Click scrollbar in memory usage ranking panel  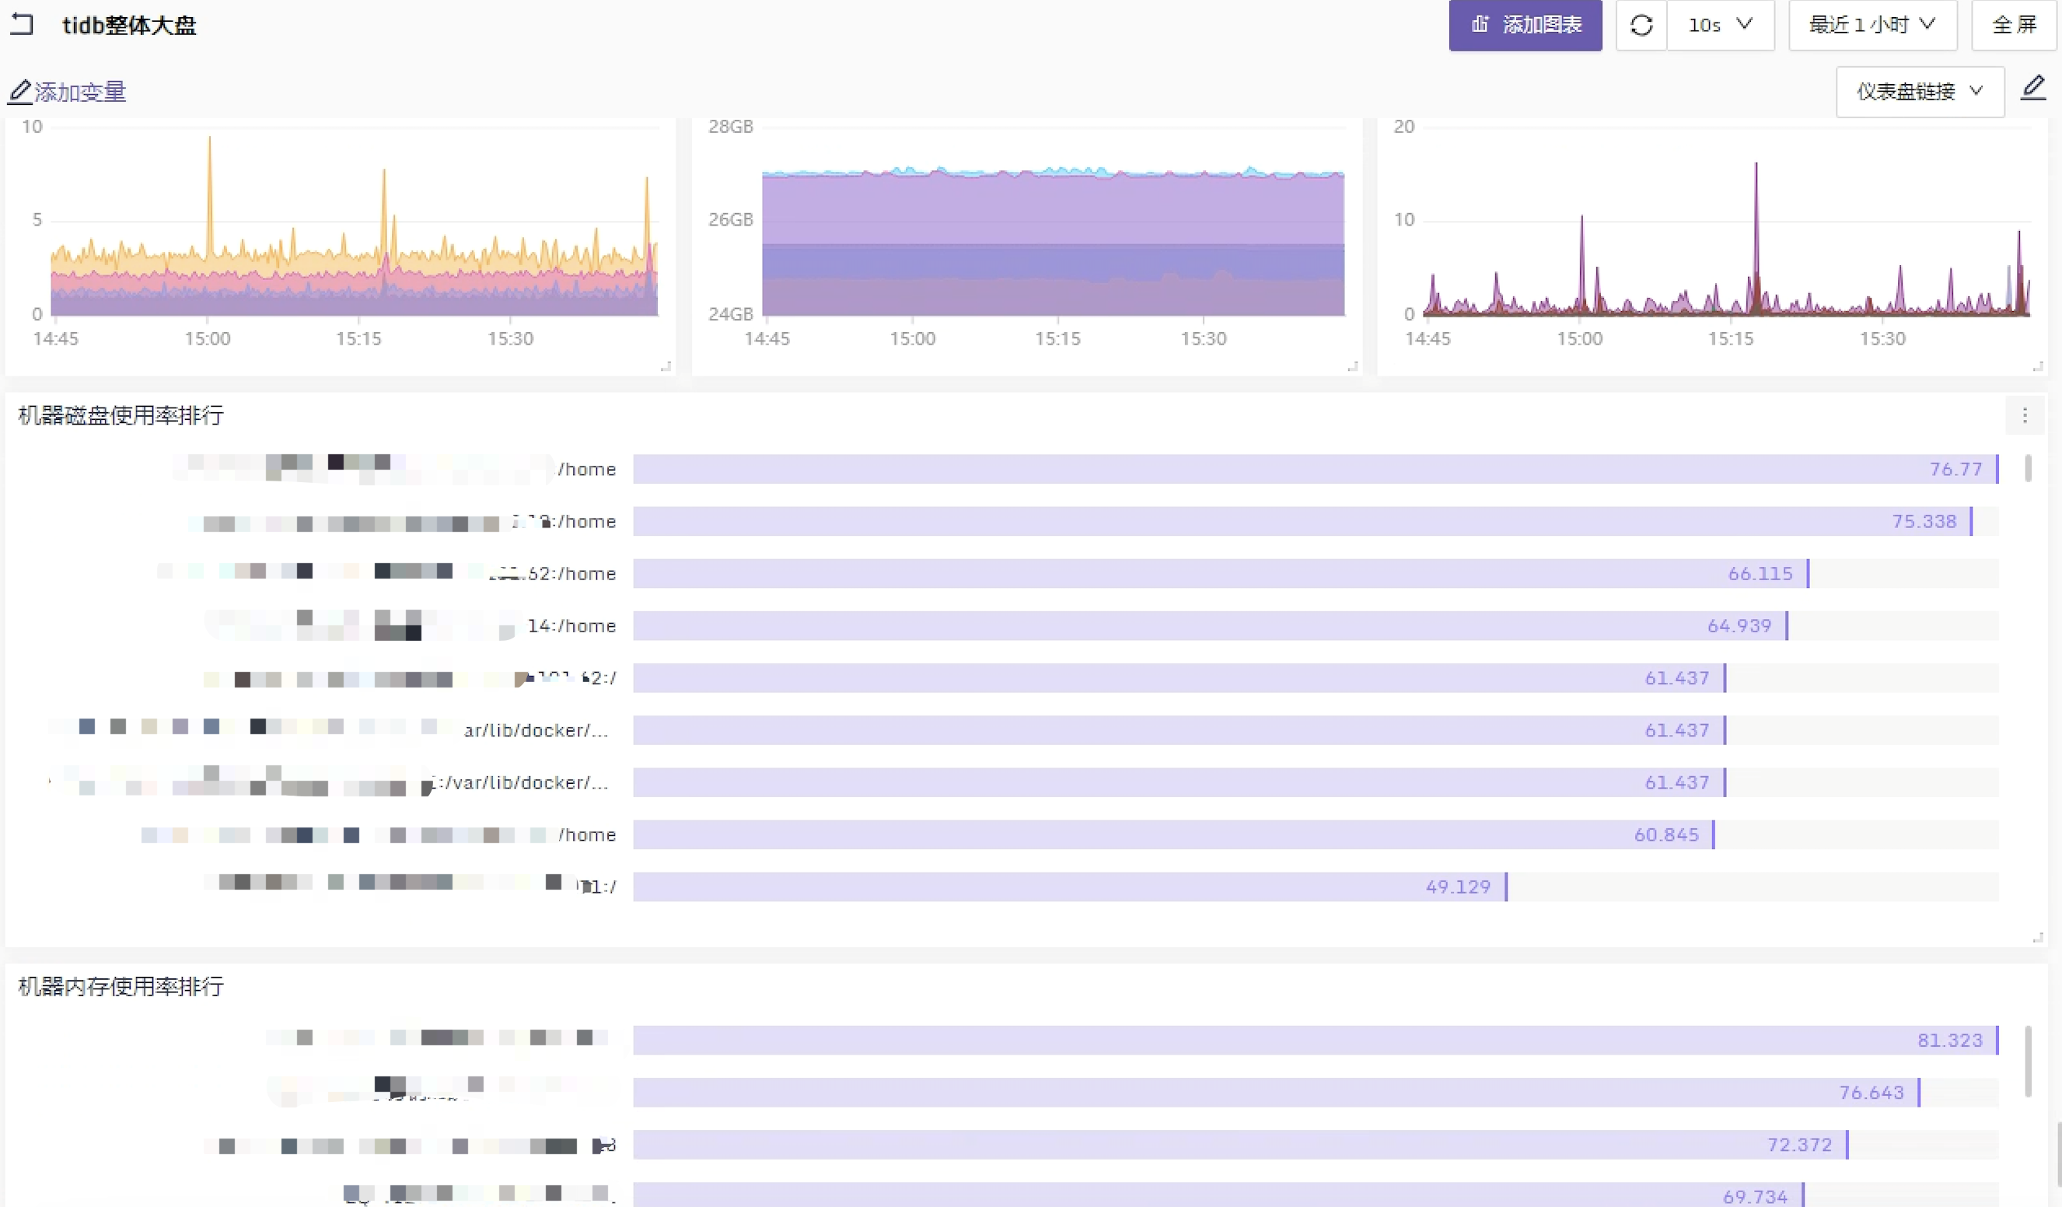coord(2028,1061)
